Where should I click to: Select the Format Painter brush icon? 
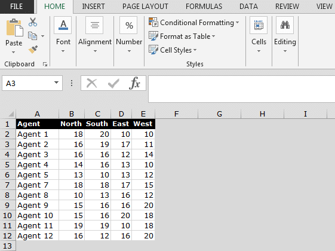coord(33,50)
